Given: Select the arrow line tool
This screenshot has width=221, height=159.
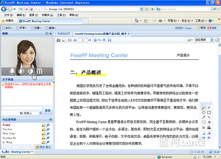Looking at the screenshot, I should click(204, 117).
